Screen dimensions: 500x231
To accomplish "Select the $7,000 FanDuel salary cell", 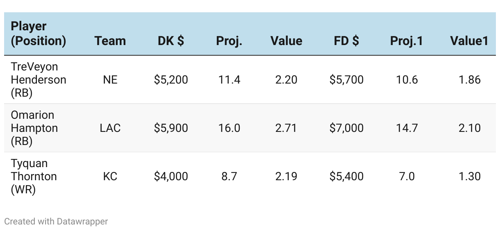I will (346, 128).
